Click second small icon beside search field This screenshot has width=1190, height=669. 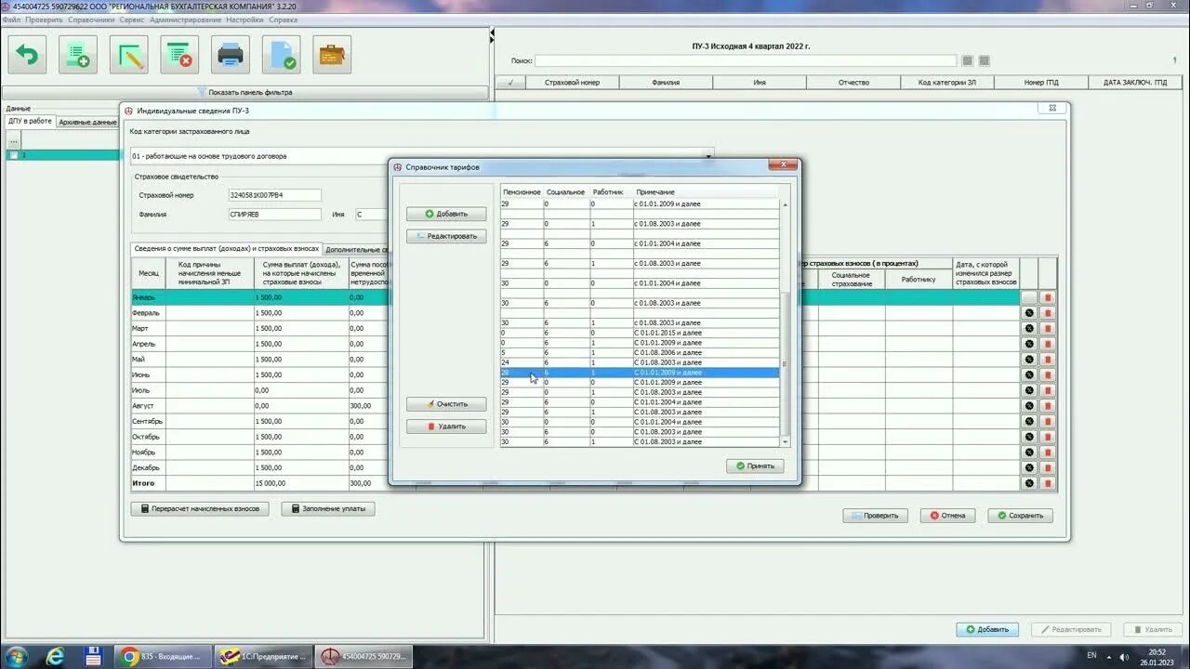coord(984,60)
